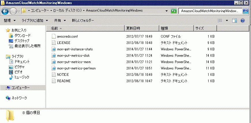The image size is (251, 123).
Task: Select mon-put-metrics-mem PowerShell script icon
Action: (54, 62)
